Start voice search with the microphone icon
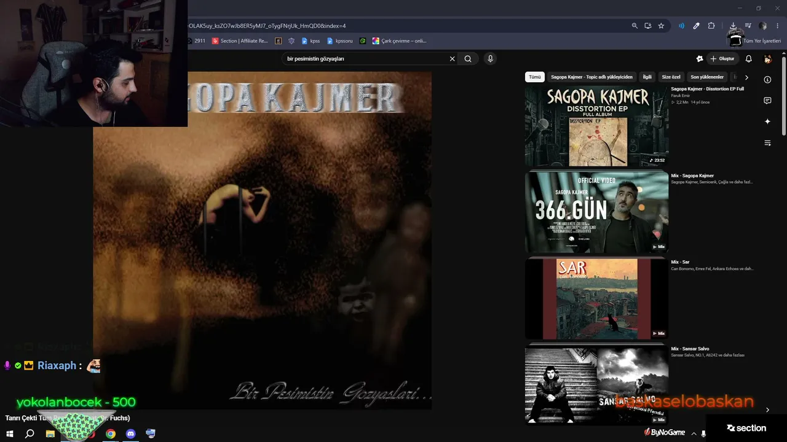The image size is (787, 442). click(490, 59)
